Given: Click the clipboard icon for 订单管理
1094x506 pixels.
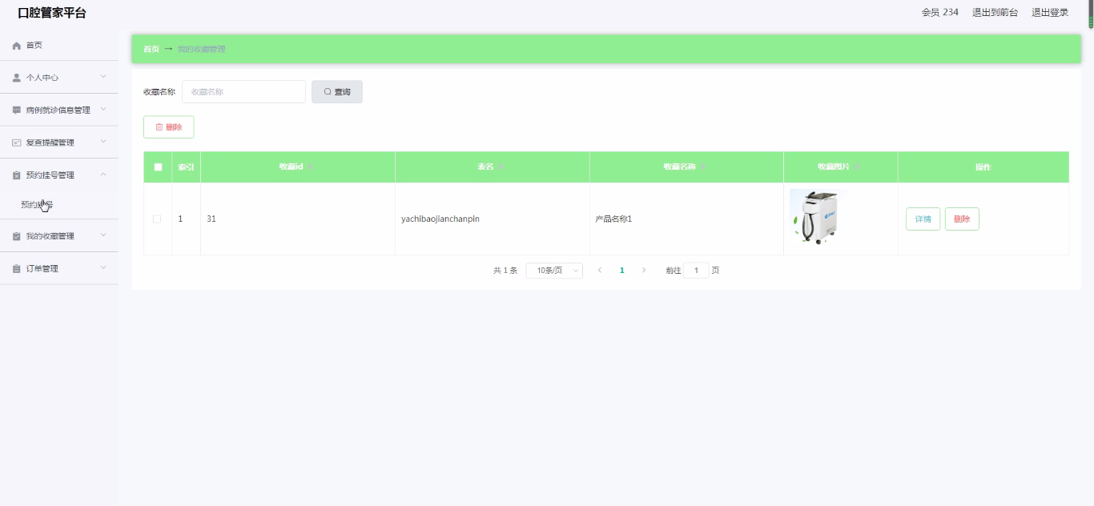Looking at the screenshot, I should (x=17, y=269).
